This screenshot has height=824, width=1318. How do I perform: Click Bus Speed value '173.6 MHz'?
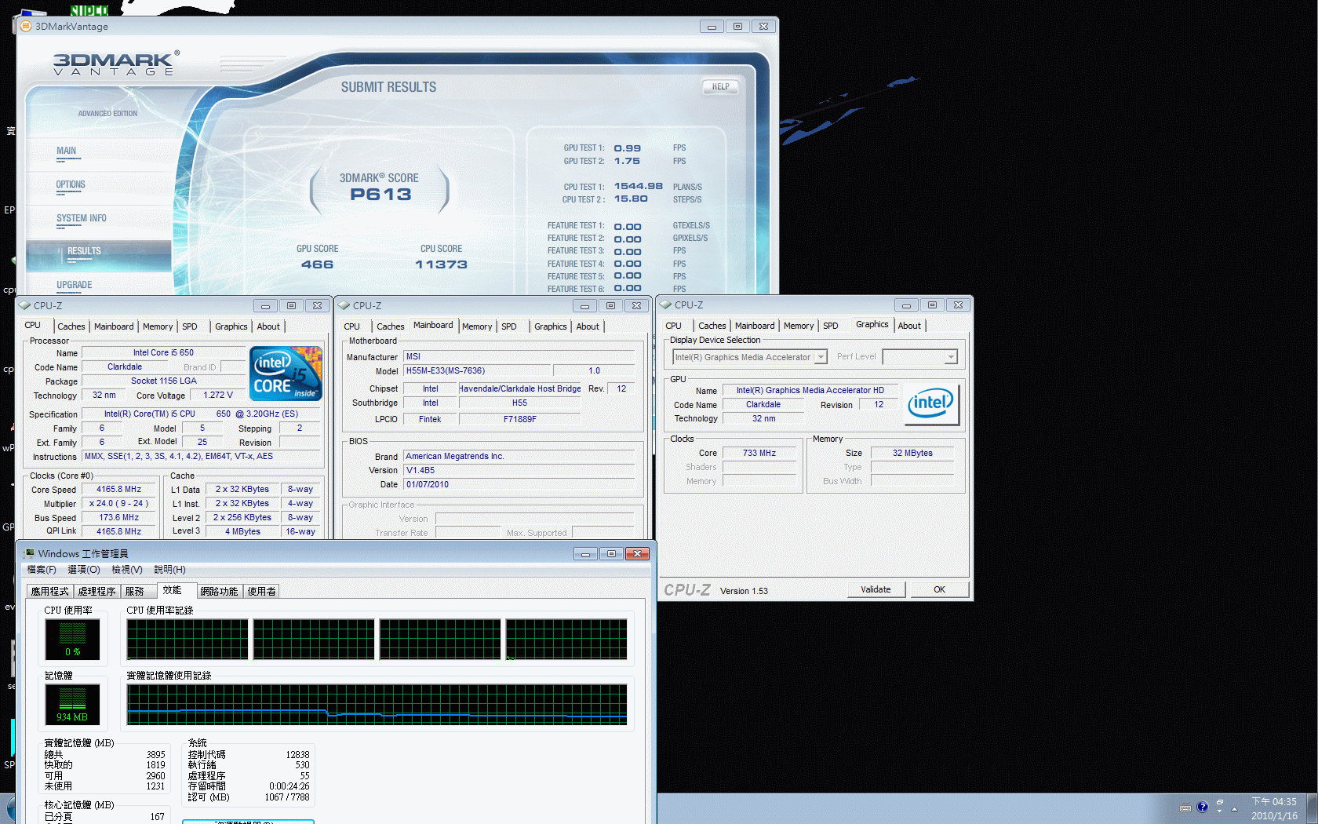pyautogui.click(x=118, y=518)
